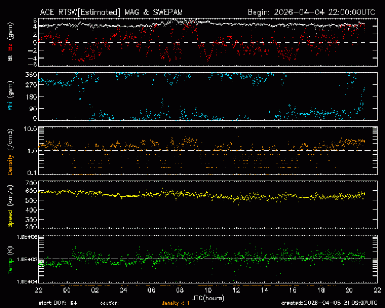
Task: Click the '06' hour label on time axis
Action: 152,290
